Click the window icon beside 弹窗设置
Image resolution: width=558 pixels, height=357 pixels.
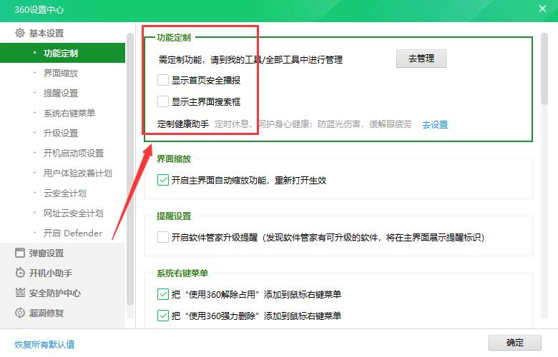pyautogui.click(x=20, y=253)
